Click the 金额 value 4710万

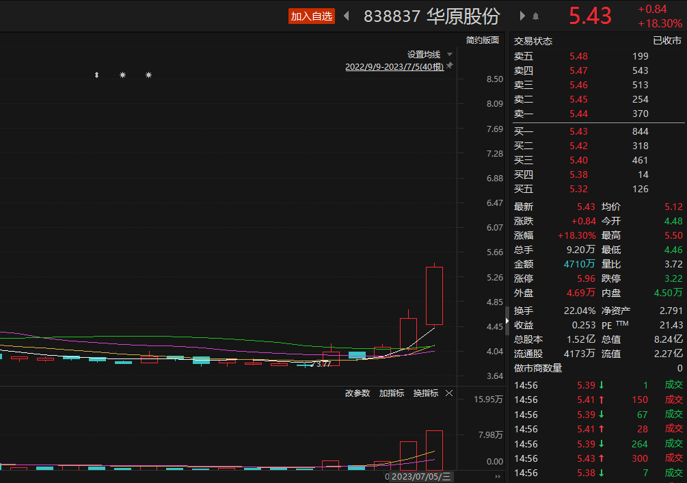coord(579,264)
